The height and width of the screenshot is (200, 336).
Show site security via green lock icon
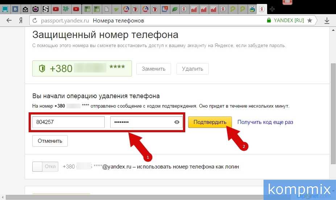(x=269, y=20)
